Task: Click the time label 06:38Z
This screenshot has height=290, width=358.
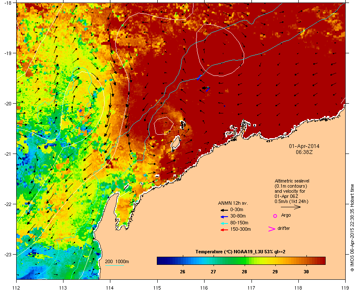Action: [x=304, y=152]
